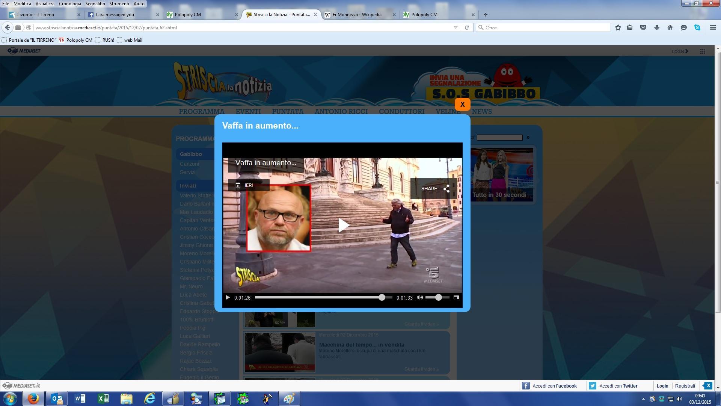721x406 pixels.
Task: Close the video popup with orange X
Action: point(462,105)
